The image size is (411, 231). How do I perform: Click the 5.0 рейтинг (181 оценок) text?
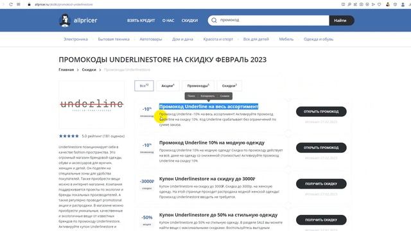coord(103,136)
